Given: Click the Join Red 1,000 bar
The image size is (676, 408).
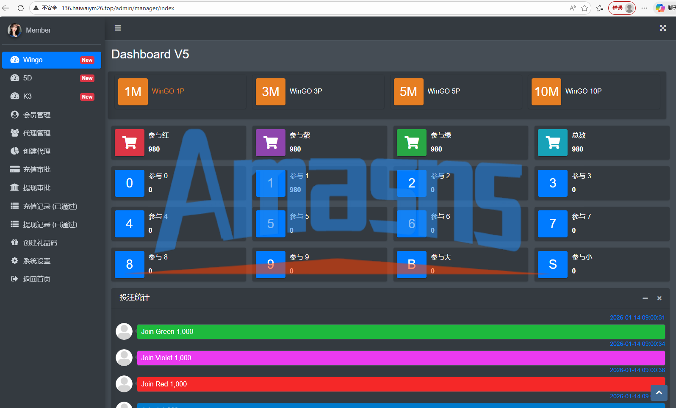Looking at the screenshot, I should [x=401, y=384].
